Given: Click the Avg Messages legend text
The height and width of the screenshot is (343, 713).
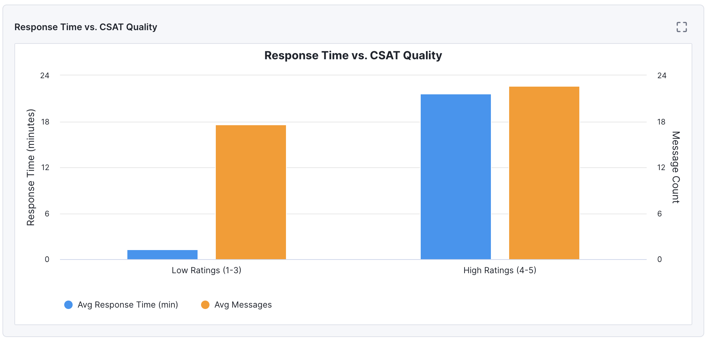Looking at the screenshot, I should 243,304.
